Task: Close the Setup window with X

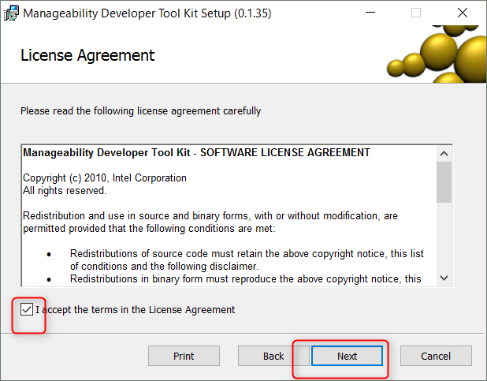Action: (462, 13)
